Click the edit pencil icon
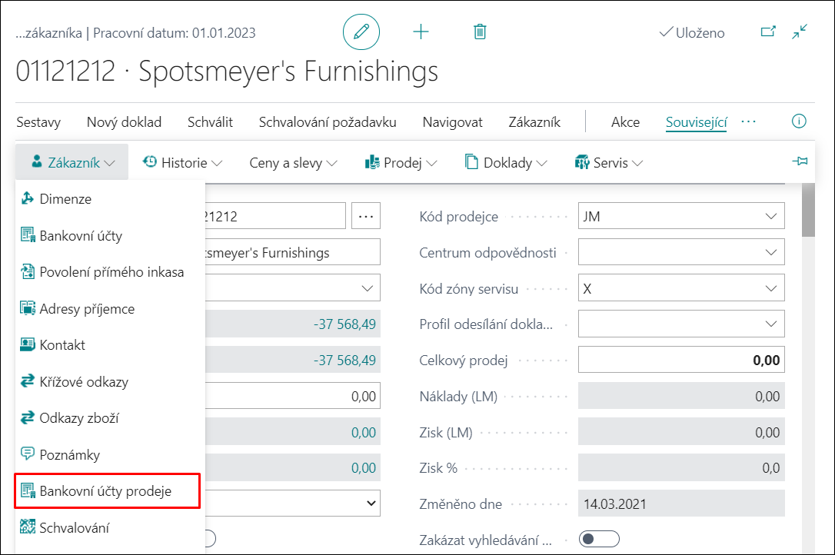Viewport: 835px width, 555px height. [x=361, y=32]
